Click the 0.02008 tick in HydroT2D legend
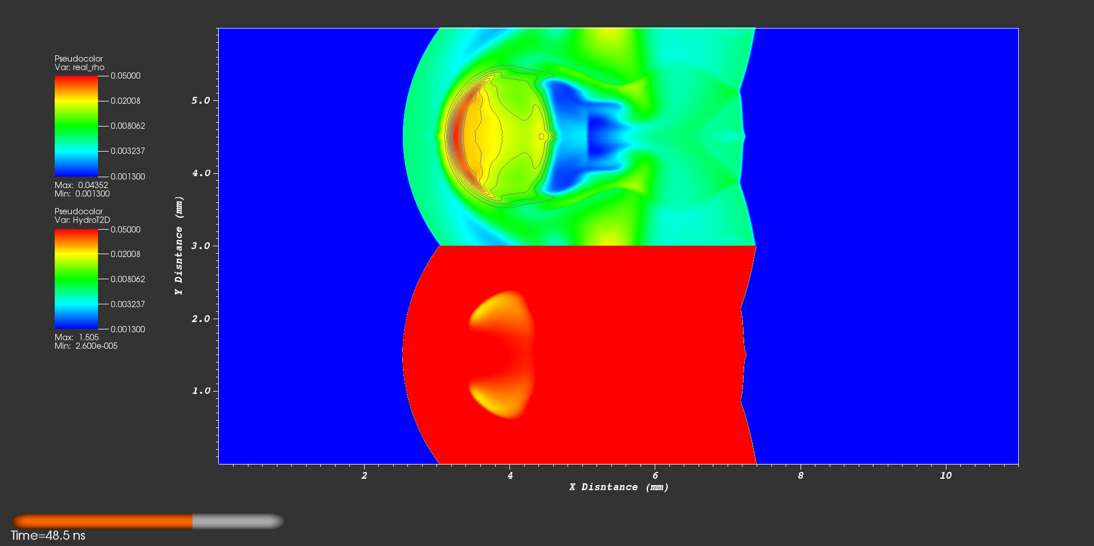Screen dimensions: 1094x546 point(125,254)
